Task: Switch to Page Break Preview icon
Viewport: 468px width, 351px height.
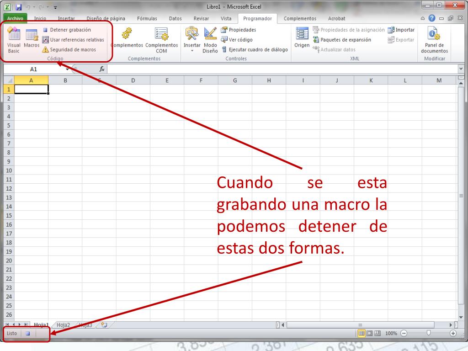Action: (378, 333)
